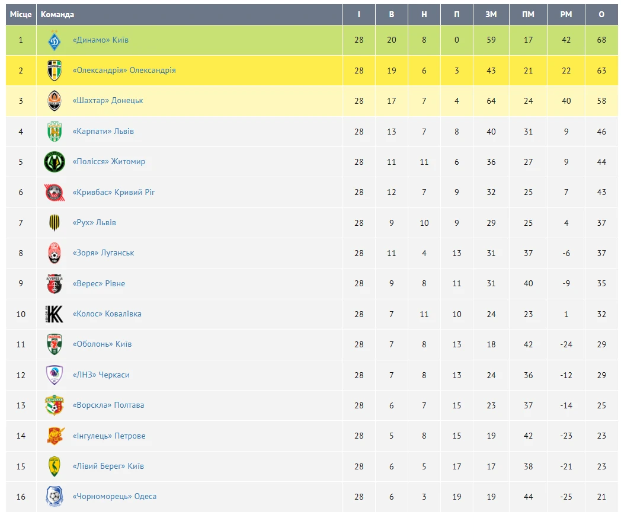Image resolution: width=621 pixels, height=518 pixels.
Task: Click the Kryvbas Kryvyi Rih logo
Action: pyautogui.click(x=55, y=193)
